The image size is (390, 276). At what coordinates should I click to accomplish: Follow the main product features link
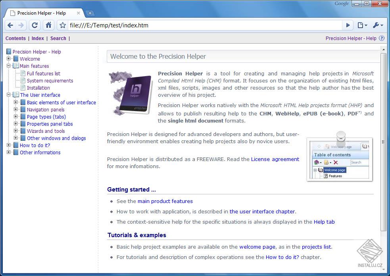pyautogui.click(x=165, y=201)
